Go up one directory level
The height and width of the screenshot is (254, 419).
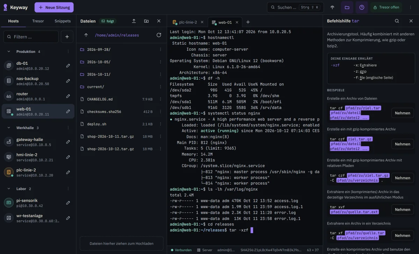coord(86,35)
